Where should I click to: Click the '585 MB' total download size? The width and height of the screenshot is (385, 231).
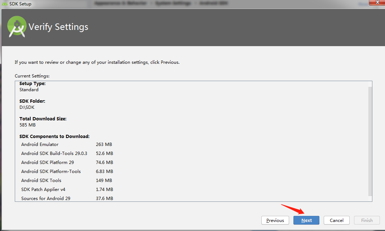tap(27, 125)
